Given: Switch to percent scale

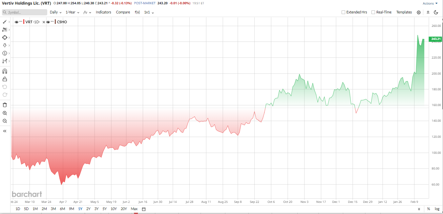Looking at the screenshot, I should pyautogui.click(x=429, y=209).
